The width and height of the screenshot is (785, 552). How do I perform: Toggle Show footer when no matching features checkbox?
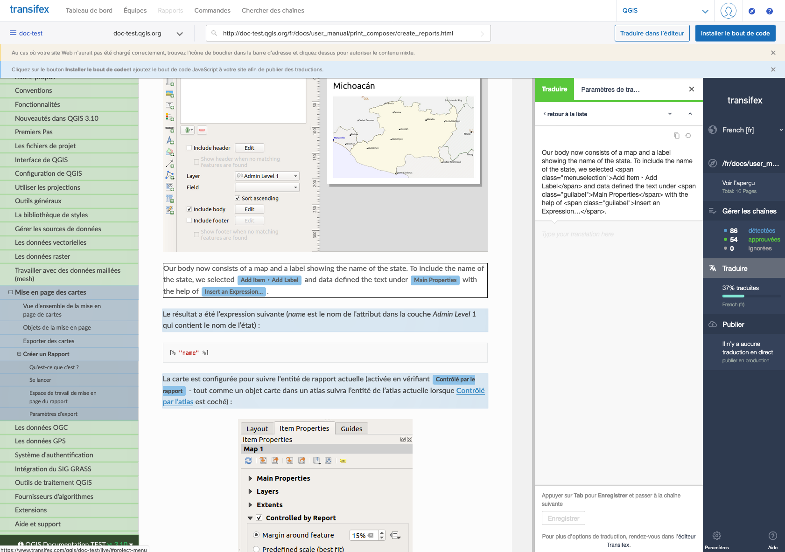pos(196,235)
